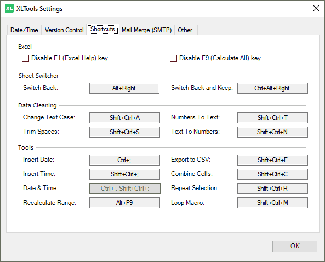
Task: Click the Switch Back Alt+Right shortcut field
Action: coord(124,88)
